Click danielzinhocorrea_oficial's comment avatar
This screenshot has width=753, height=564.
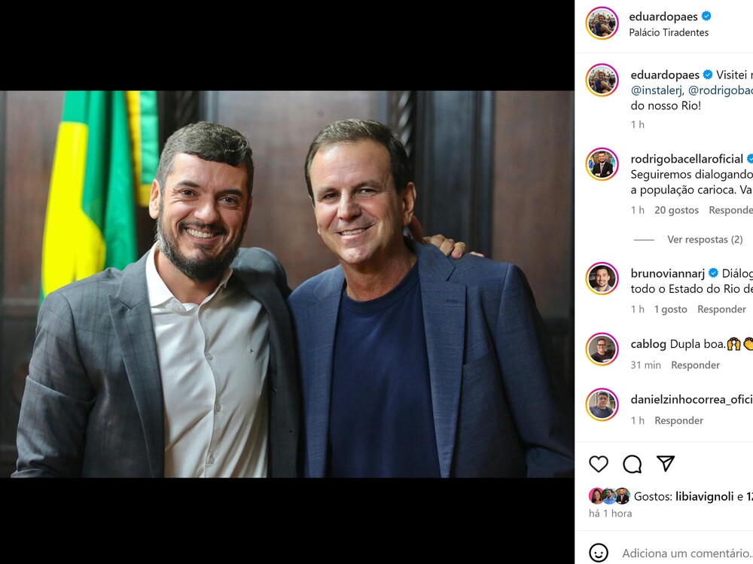tap(602, 405)
